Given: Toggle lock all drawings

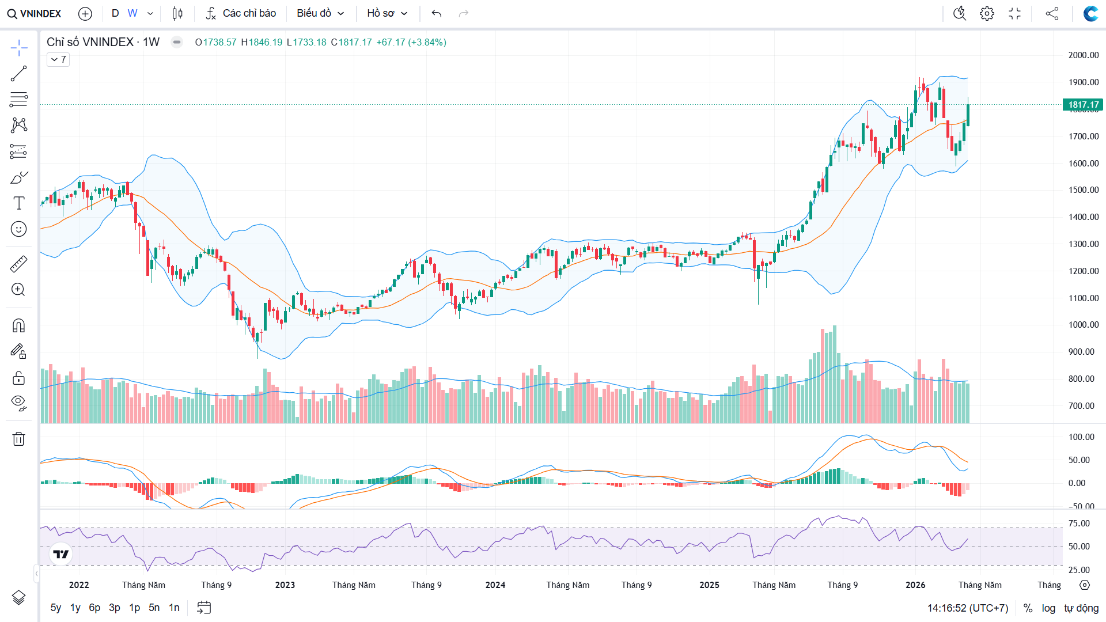Looking at the screenshot, I should click(18, 378).
